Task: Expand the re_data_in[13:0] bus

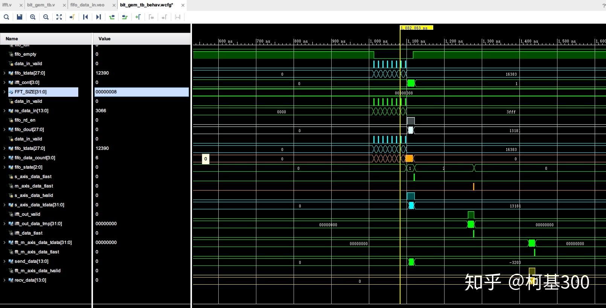Action: (x=5, y=111)
